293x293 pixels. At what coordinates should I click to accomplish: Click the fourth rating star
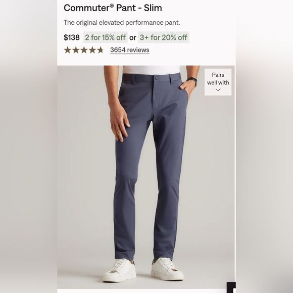(x=92, y=50)
